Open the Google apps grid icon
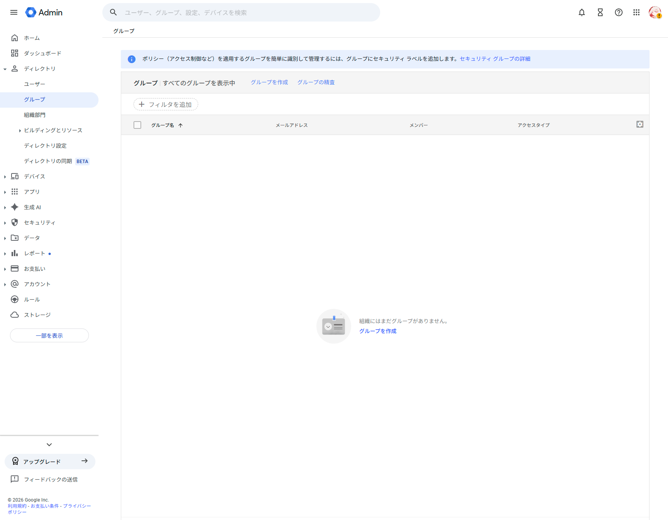The image size is (668, 520). (x=636, y=12)
